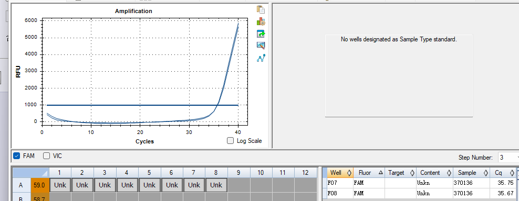The height and width of the screenshot is (201, 519).
Task: Sort results by the Fluor column header
Action: coord(369,173)
